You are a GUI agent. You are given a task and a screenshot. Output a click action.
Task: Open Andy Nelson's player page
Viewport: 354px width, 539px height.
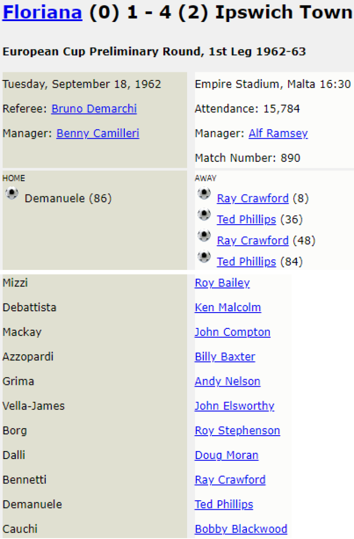[227, 381]
